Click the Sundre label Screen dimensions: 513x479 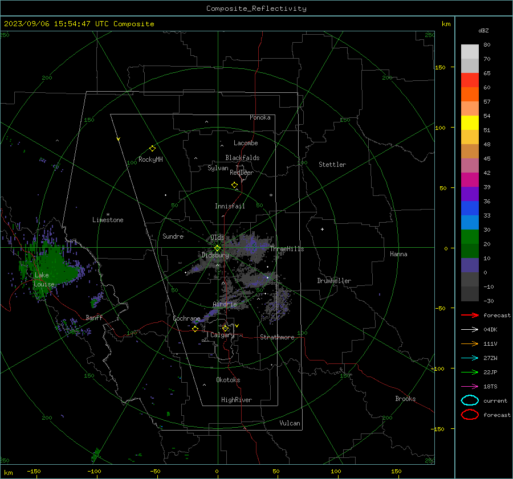pyautogui.click(x=173, y=236)
